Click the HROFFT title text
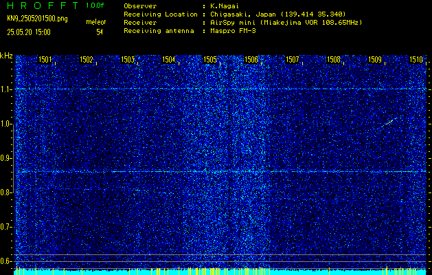The width and height of the screenshot is (432, 275). (43, 5)
